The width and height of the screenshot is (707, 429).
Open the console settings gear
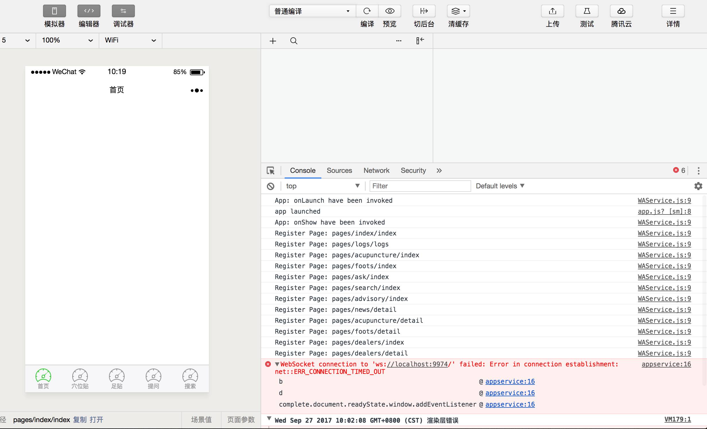coord(698,186)
